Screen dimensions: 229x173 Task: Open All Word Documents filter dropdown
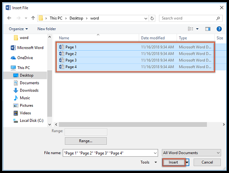pyautogui.click(x=191, y=153)
